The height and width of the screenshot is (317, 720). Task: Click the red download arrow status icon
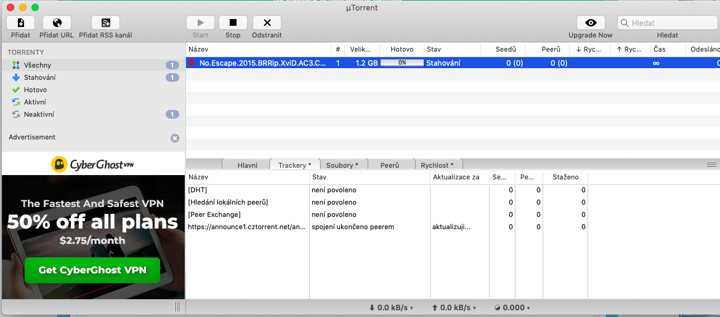click(x=192, y=63)
